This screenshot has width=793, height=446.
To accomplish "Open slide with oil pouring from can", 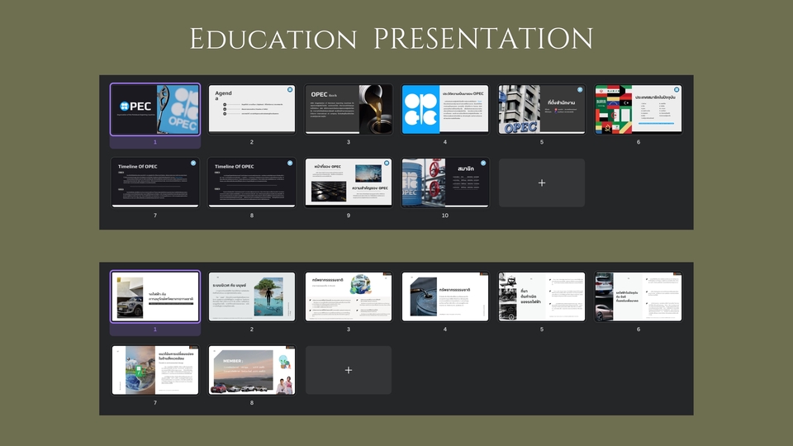I will click(349, 109).
